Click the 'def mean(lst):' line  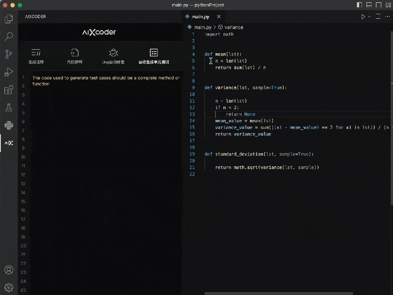pos(223,54)
